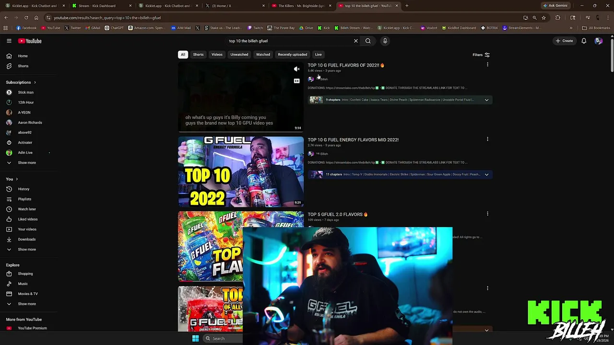614x345 pixels.
Task: Open YouTube notifications bell
Action: pos(584,41)
